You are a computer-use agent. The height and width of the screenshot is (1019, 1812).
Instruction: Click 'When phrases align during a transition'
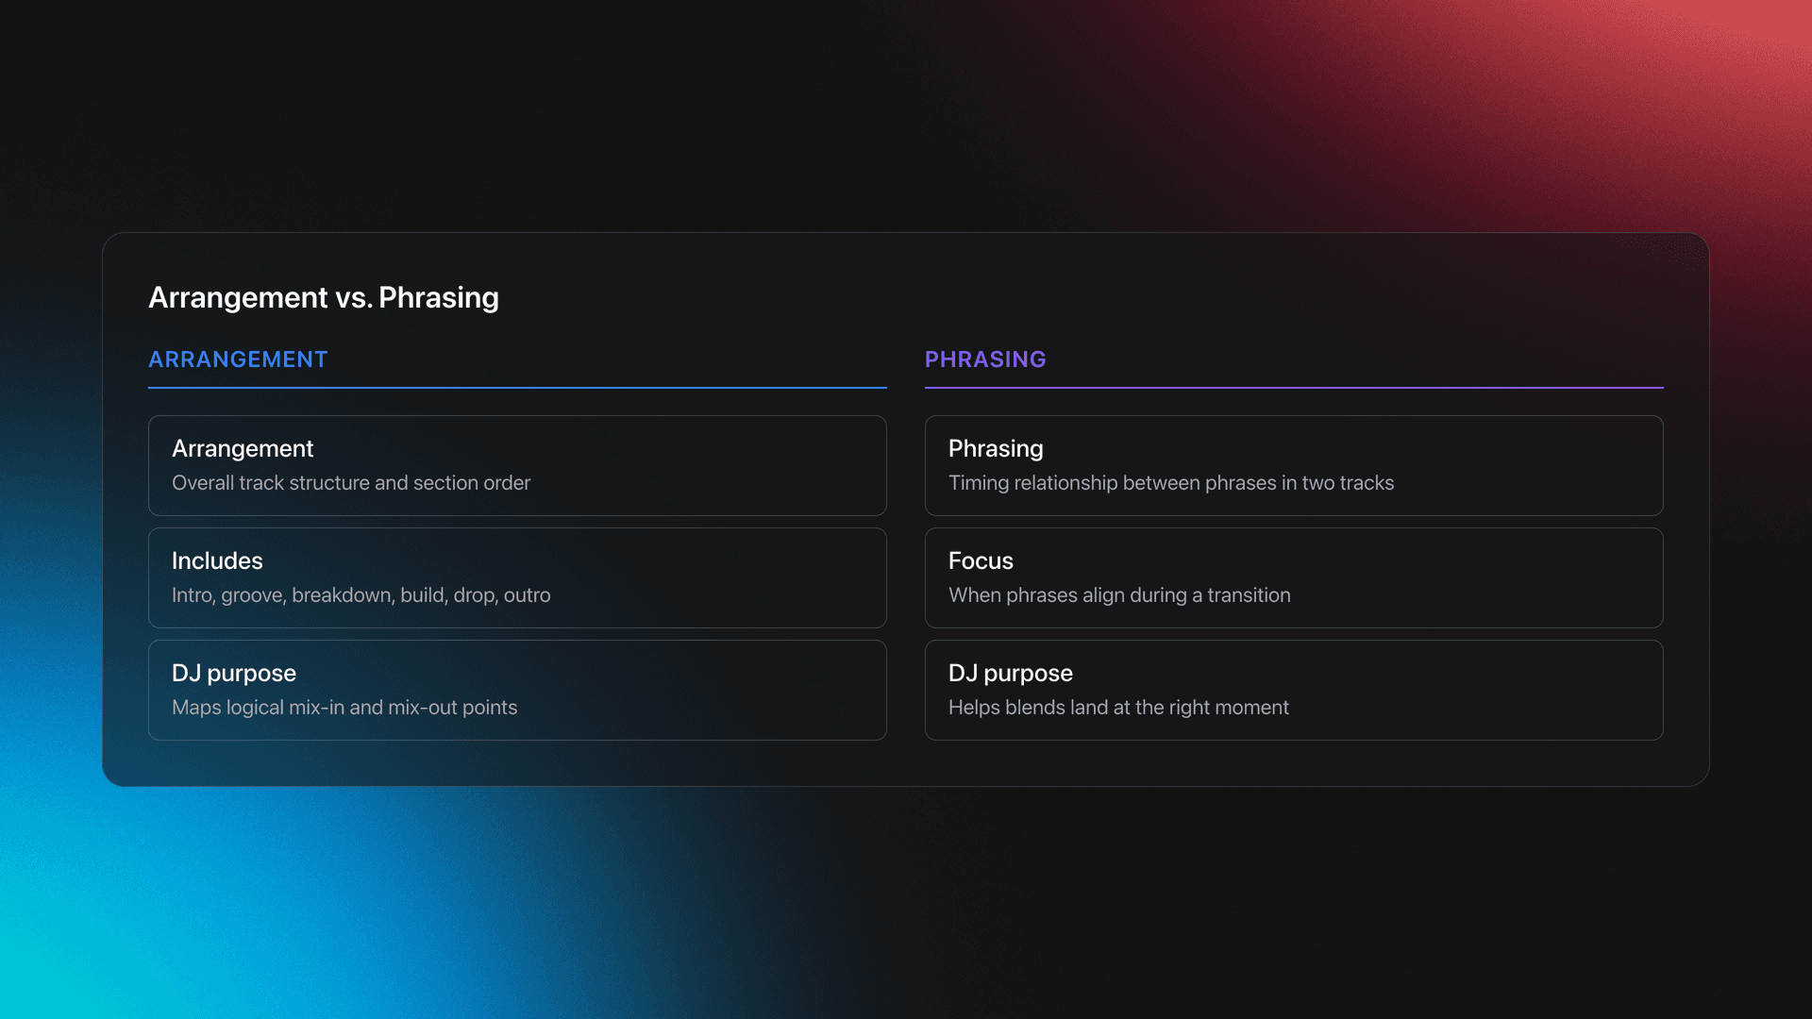1118,595
